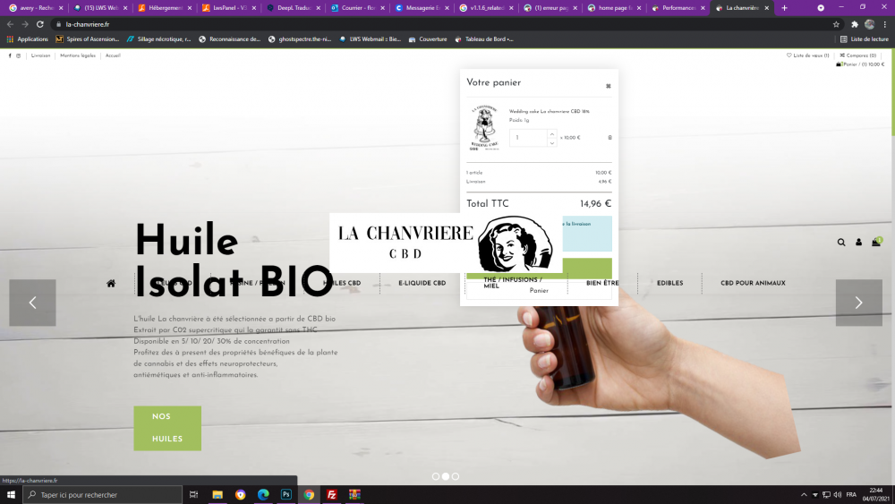Click La Chanvrière CBD logo
Viewport: 895px width, 504px height.
coord(446,243)
